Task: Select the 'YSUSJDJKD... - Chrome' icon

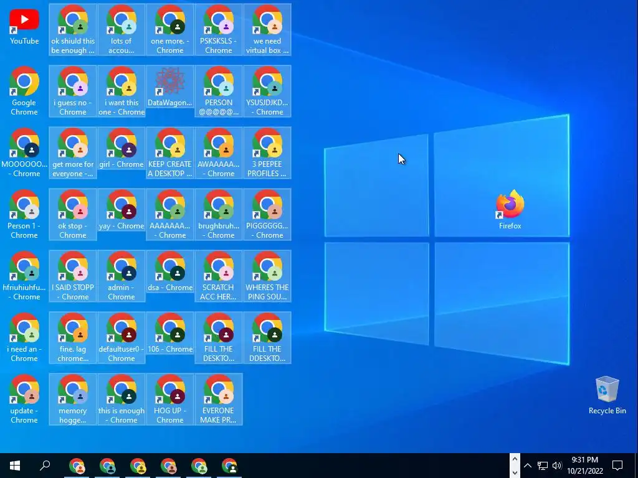Action: (x=267, y=91)
